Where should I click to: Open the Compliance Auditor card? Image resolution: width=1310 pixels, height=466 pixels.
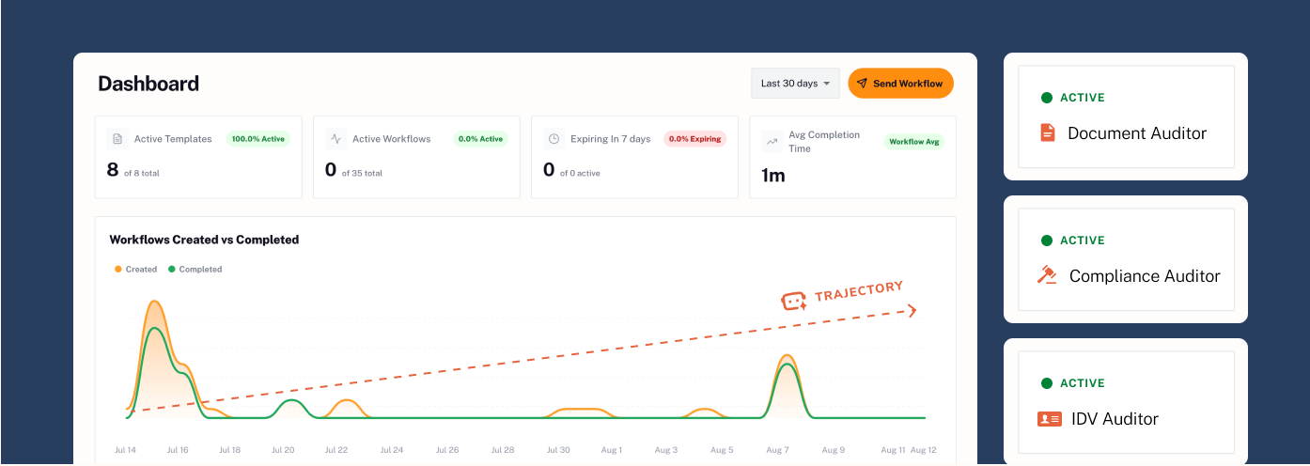(1126, 259)
